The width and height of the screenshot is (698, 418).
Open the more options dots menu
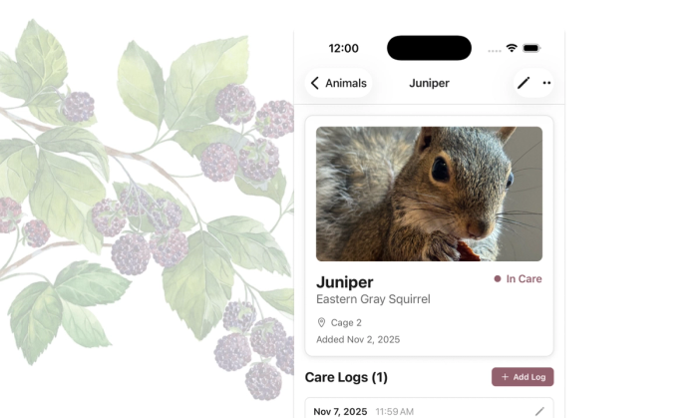[x=546, y=83]
